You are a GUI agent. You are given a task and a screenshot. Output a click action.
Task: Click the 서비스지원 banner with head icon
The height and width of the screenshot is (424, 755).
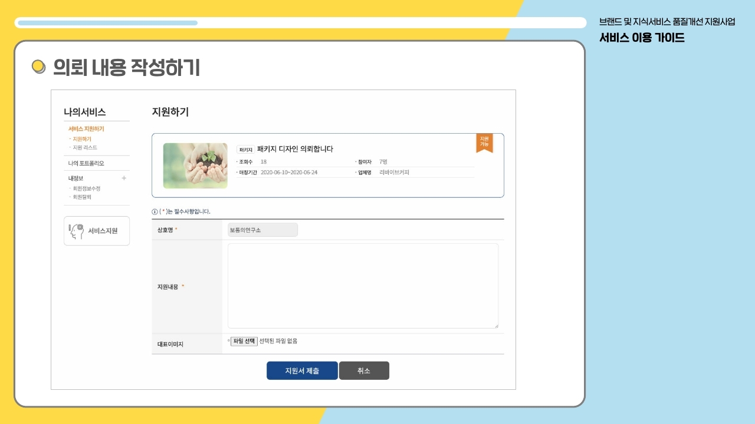click(97, 231)
